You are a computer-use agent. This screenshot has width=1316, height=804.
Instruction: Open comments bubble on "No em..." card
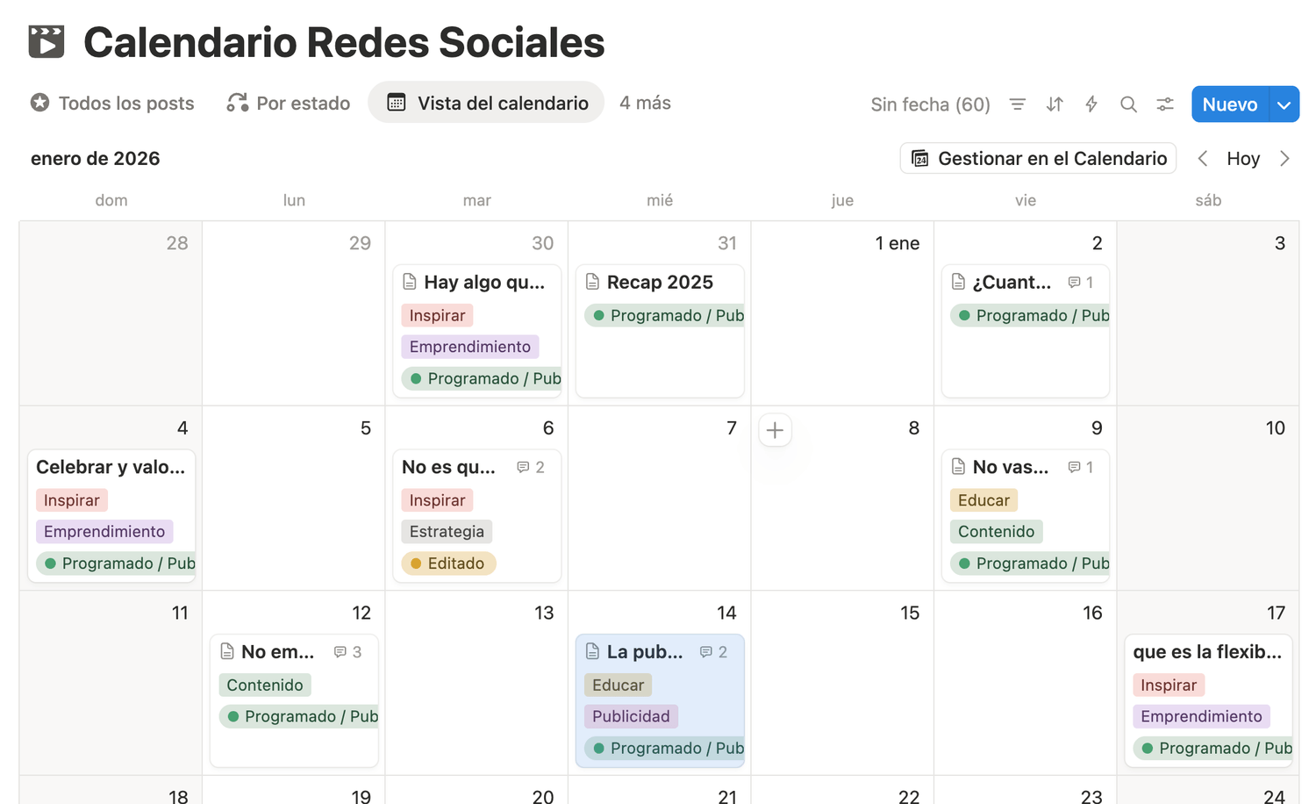[347, 652]
